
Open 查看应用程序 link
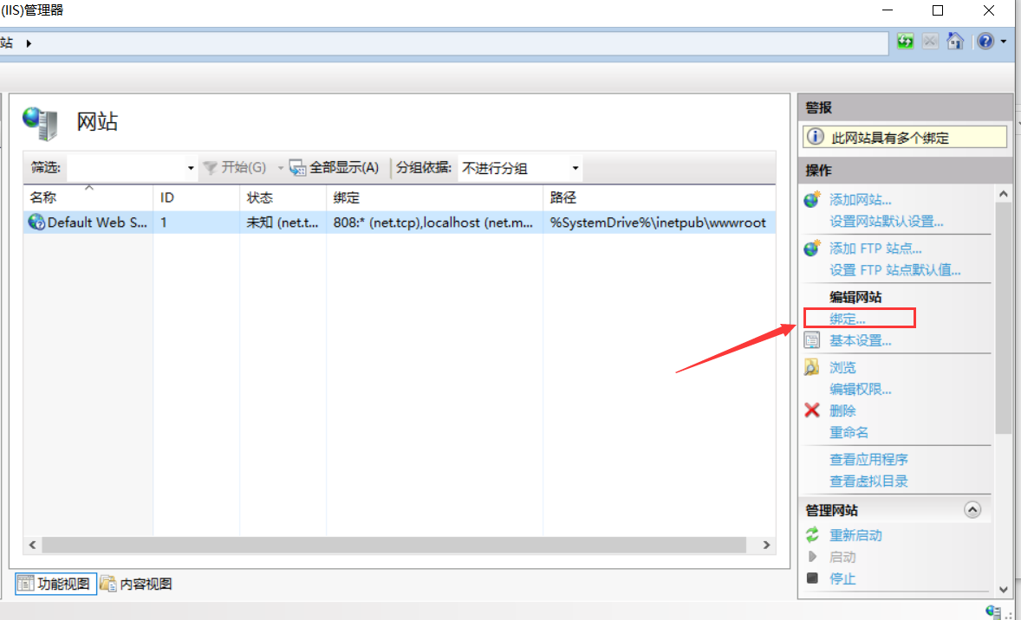[x=868, y=459]
